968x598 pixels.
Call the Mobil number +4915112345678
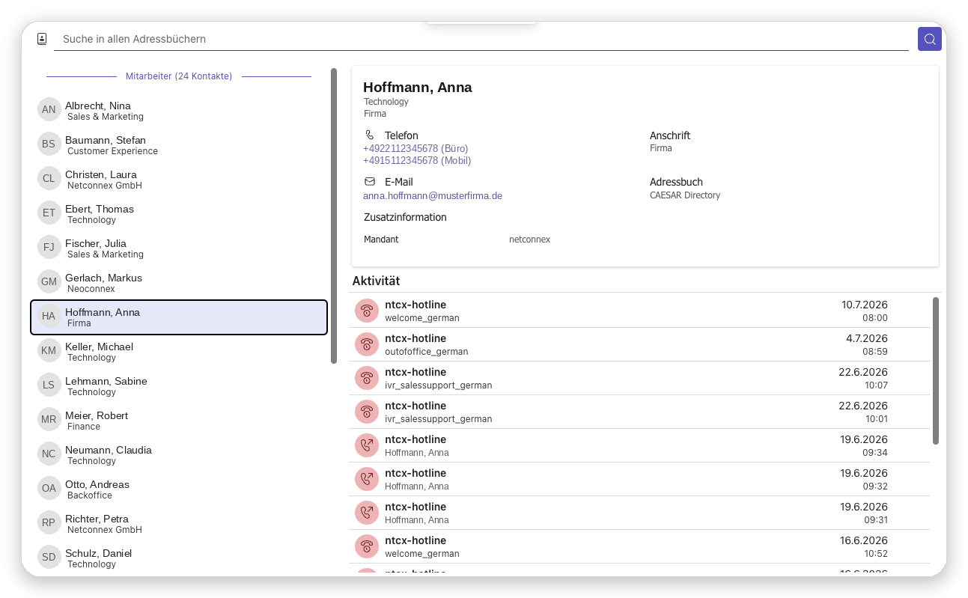click(417, 160)
